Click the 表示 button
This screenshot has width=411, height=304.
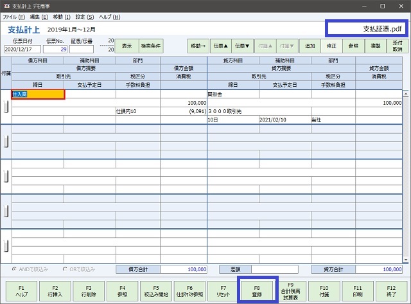point(127,46)
